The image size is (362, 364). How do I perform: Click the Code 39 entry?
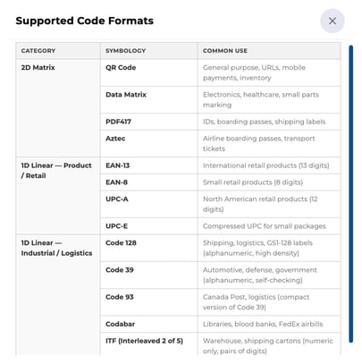click(x=120, y=270)
